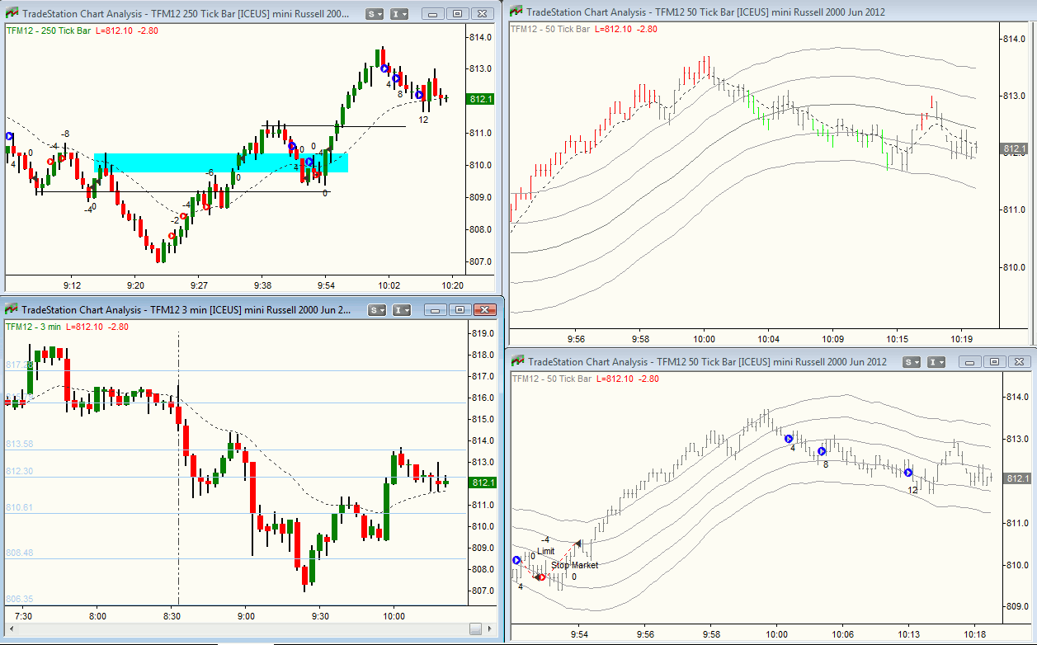The image size is (1037, 645).
Task: Click the 7:30 time label on 3 min chart
Action: pos(23,616)
